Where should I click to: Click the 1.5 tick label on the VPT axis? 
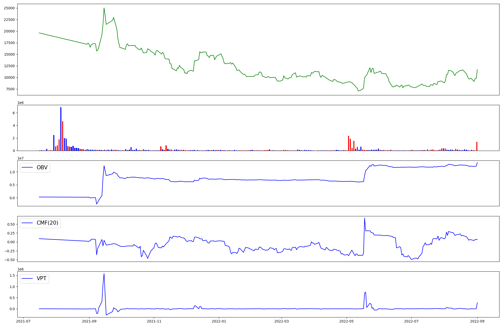pyautogui.click(x=12, y=275)
